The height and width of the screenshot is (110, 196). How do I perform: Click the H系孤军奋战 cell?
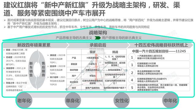click(92, 58)
